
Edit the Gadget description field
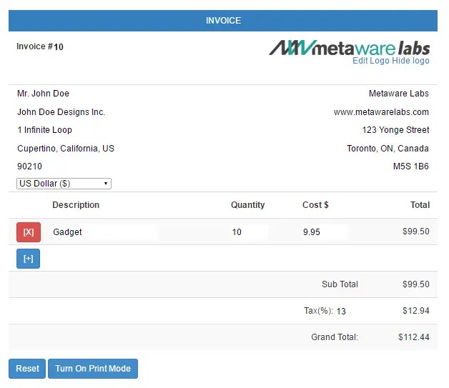coord(104,232)
